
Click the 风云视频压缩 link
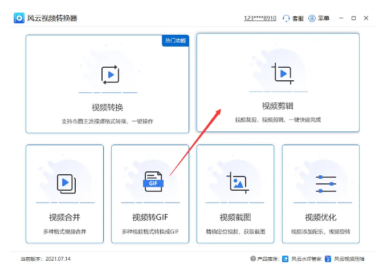pyautogui.click(x=349, y=258)
